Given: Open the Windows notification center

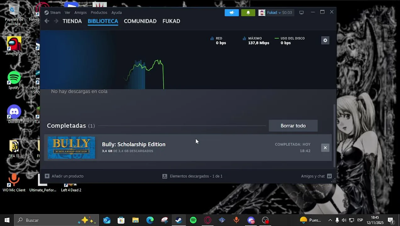Looking at the screenshot, I should (x=391, y=220).
